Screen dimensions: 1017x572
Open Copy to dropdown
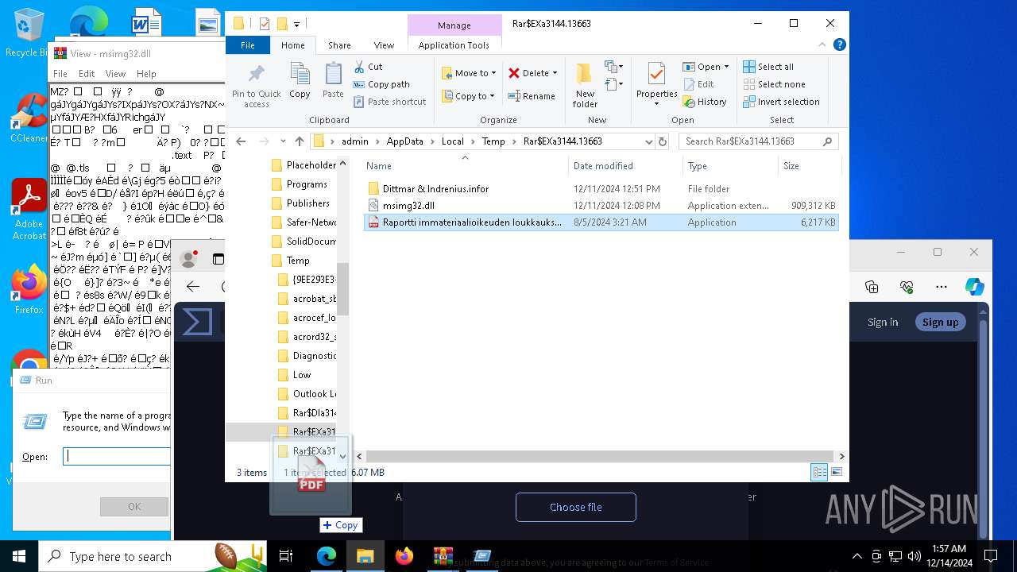(468, 96)
